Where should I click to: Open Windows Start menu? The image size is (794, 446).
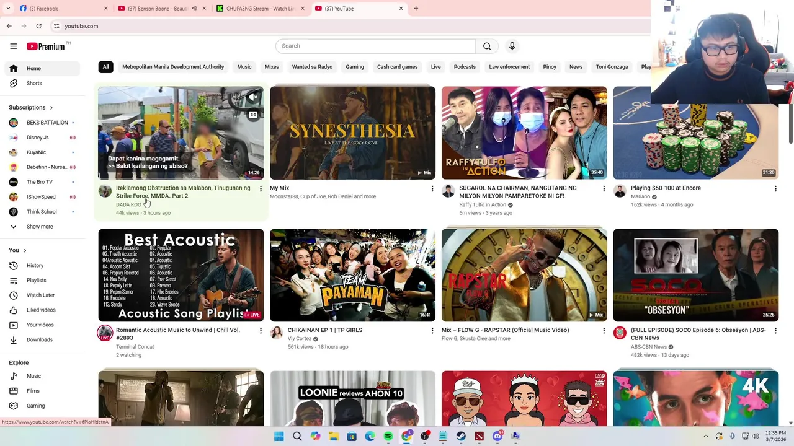click(279, 436)
